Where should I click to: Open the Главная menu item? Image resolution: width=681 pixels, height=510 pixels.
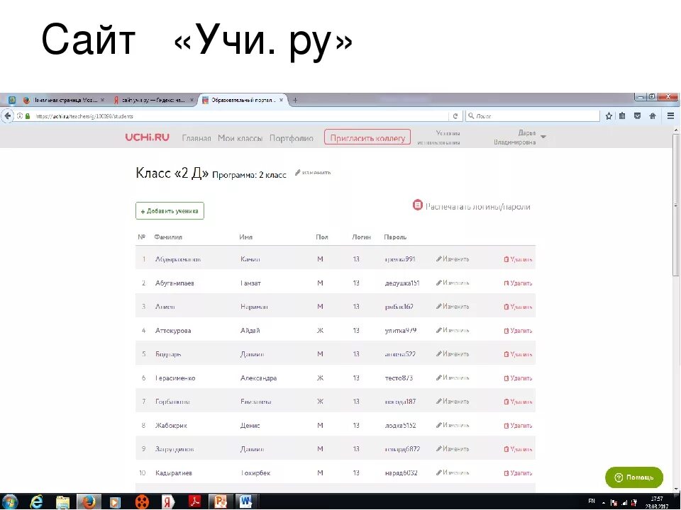point(196,138)
